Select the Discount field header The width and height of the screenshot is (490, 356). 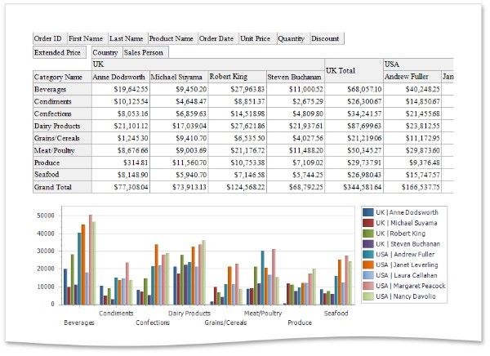point(325,38)
